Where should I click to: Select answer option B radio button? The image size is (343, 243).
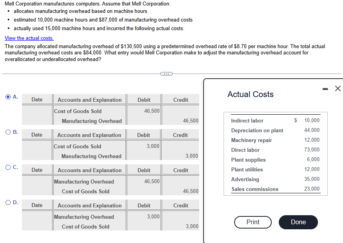point(8,132)
